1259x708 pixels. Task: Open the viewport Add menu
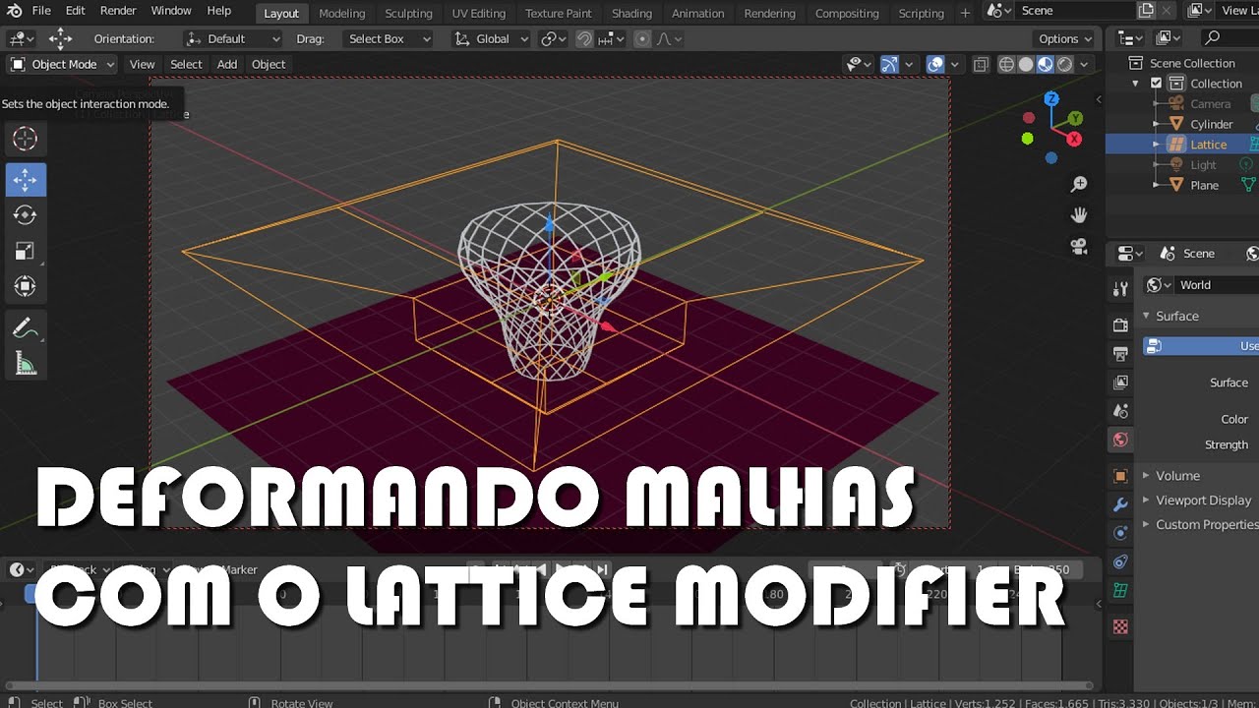[227, 65]
